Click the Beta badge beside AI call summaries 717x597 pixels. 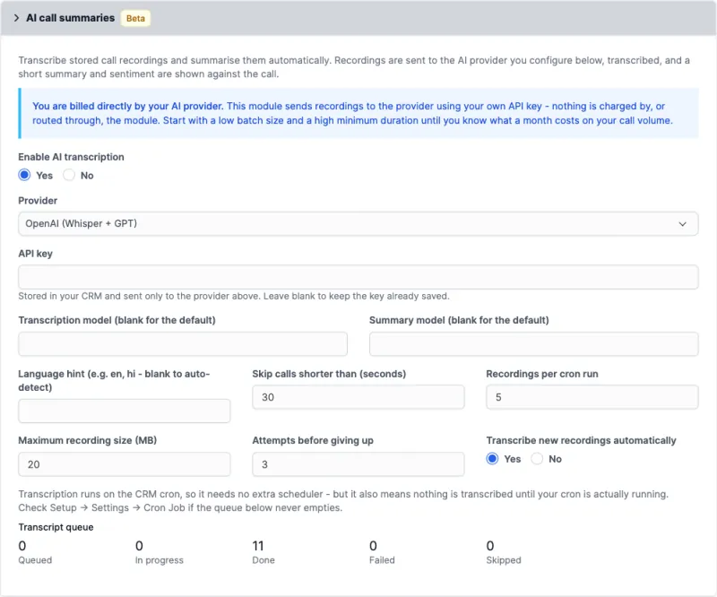(x=135, y=18)
